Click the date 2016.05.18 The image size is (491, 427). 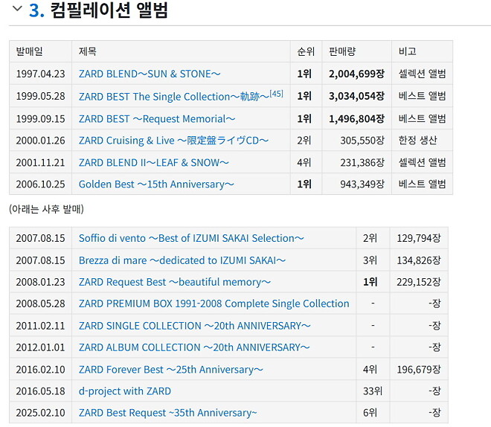pyautogui.click(x=41, y=391)
